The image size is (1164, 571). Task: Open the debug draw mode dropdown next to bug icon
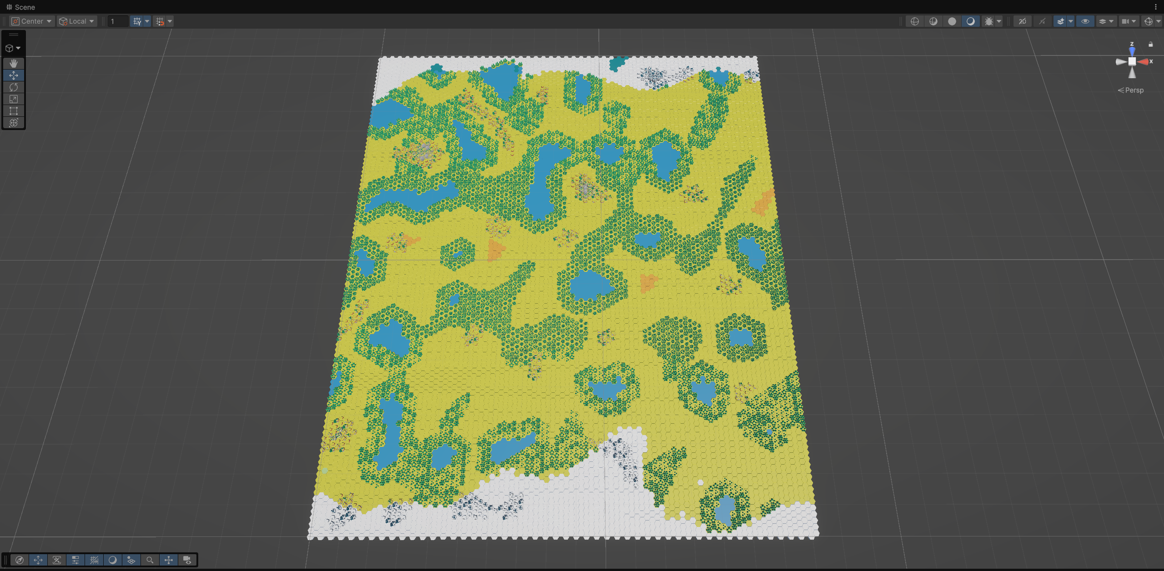999,21
